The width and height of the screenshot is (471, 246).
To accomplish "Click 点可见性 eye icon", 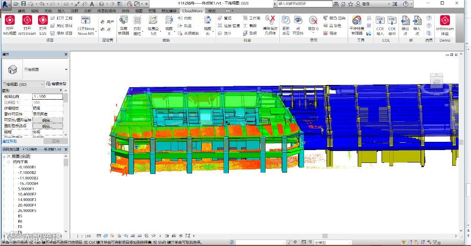I will pos(298,21).
